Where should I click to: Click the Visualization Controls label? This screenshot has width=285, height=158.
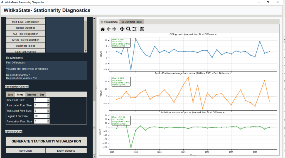[17, 87]
